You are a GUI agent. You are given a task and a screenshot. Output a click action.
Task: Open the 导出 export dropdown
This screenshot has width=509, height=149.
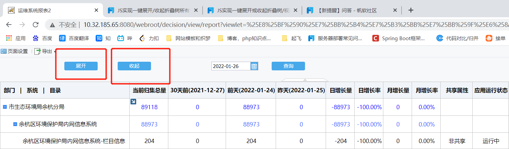(45, 51)
